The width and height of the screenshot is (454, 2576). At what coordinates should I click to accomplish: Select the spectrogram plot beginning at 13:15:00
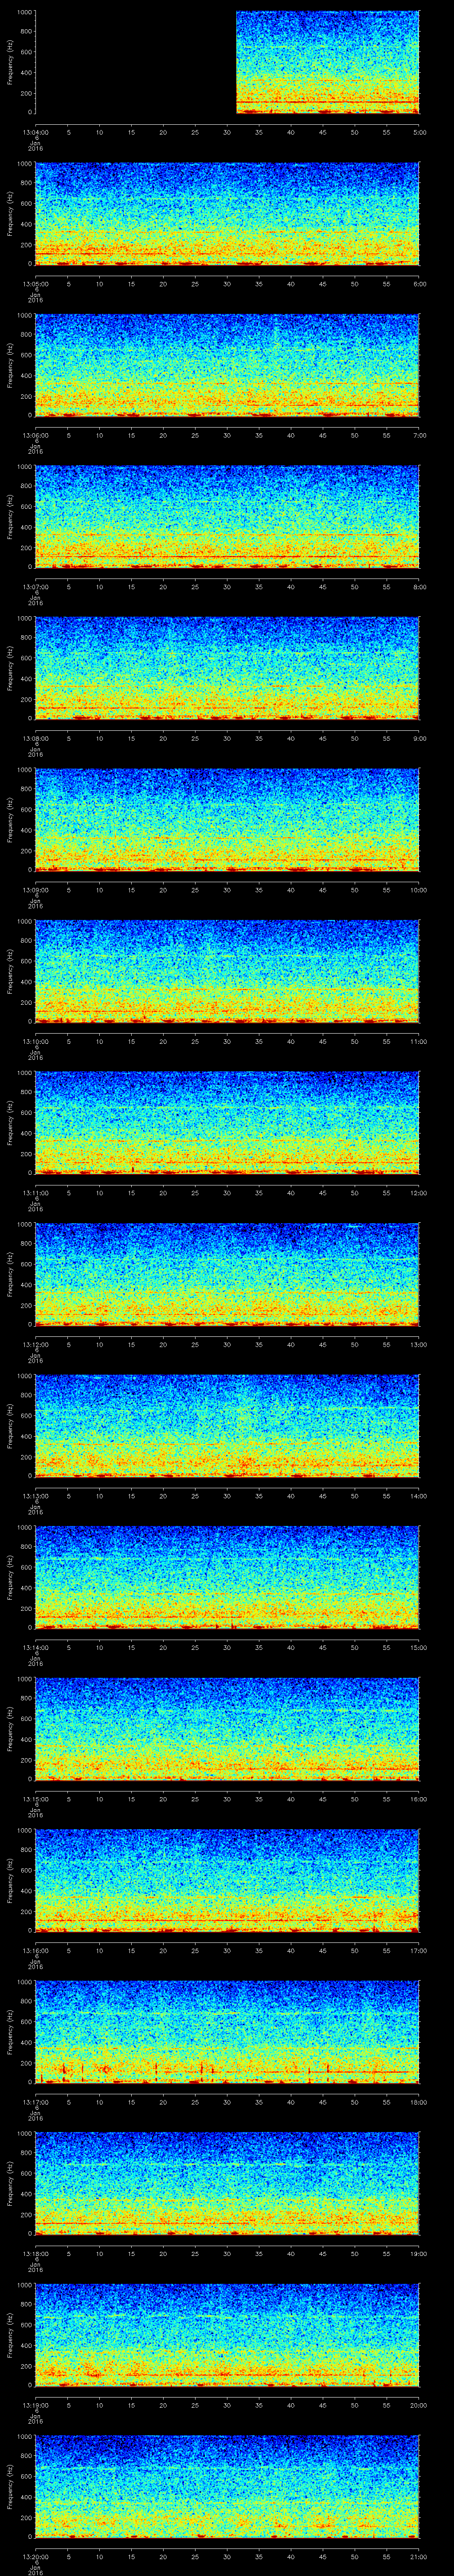click(227, 1729)
